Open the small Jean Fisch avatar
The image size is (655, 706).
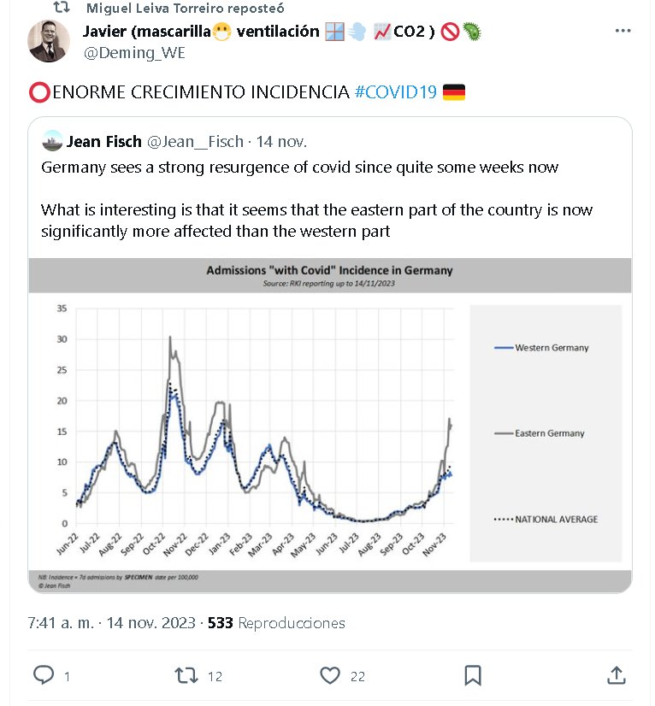click(52, 141)
